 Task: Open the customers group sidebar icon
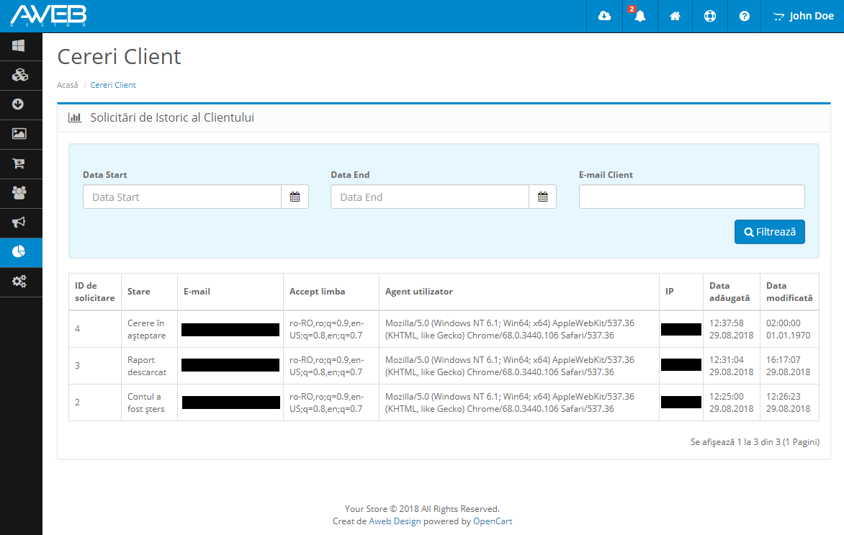[19, 193]
